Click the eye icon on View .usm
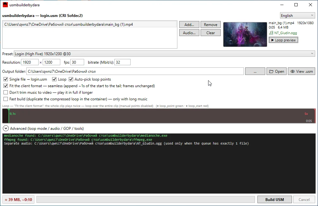The width and height of the screenshot is (318, 206). pos(293,71)
